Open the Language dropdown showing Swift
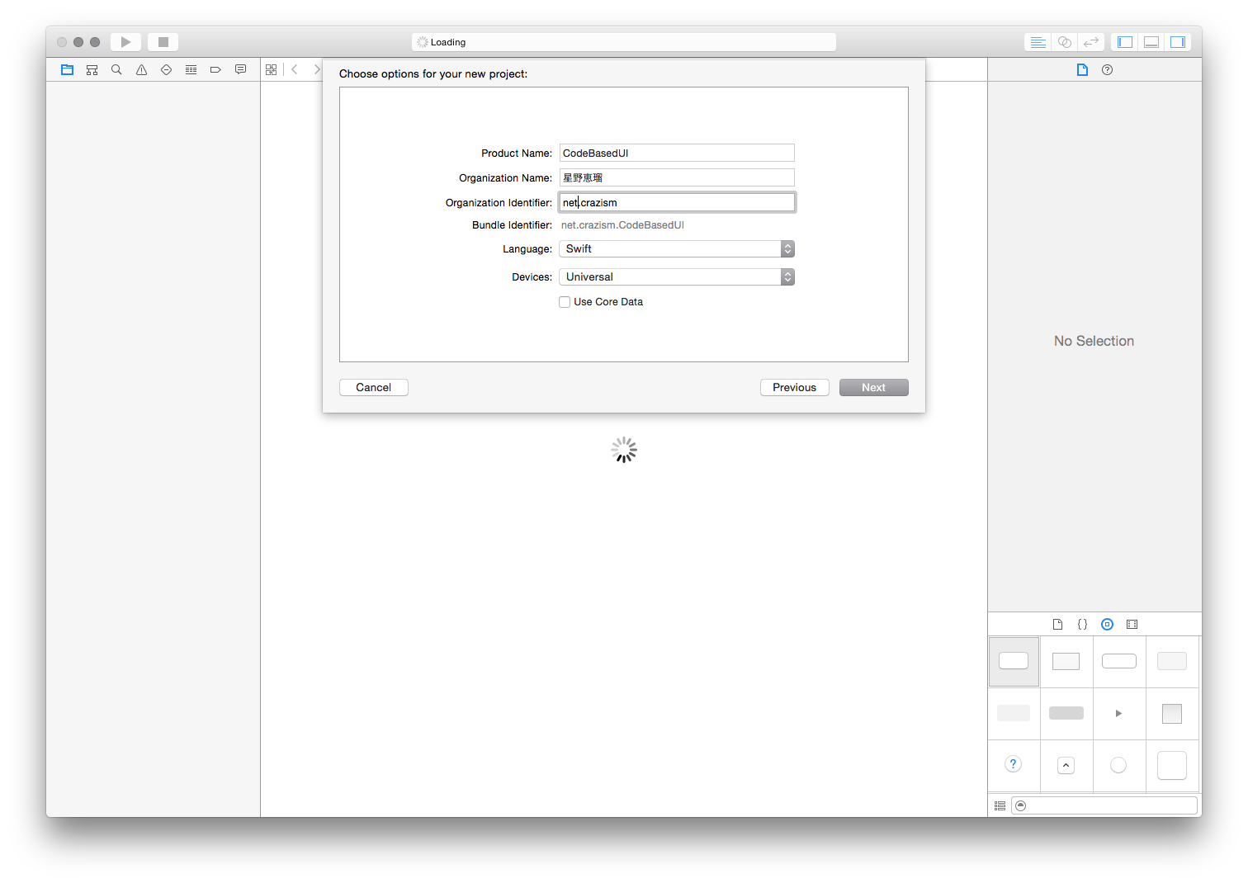The height and width of the screenshot is (883, 1248). pyautogui.click(x=677, y=248)
